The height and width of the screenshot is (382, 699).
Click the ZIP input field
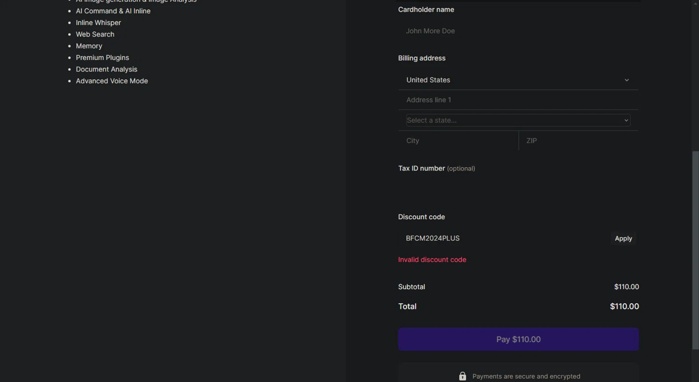point(578,141)
